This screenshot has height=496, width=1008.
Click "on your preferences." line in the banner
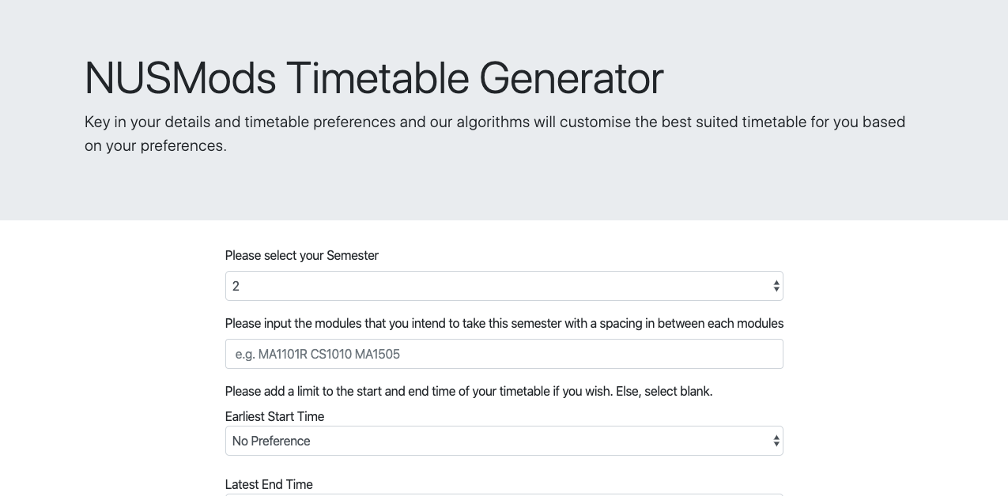coord(156,145)
